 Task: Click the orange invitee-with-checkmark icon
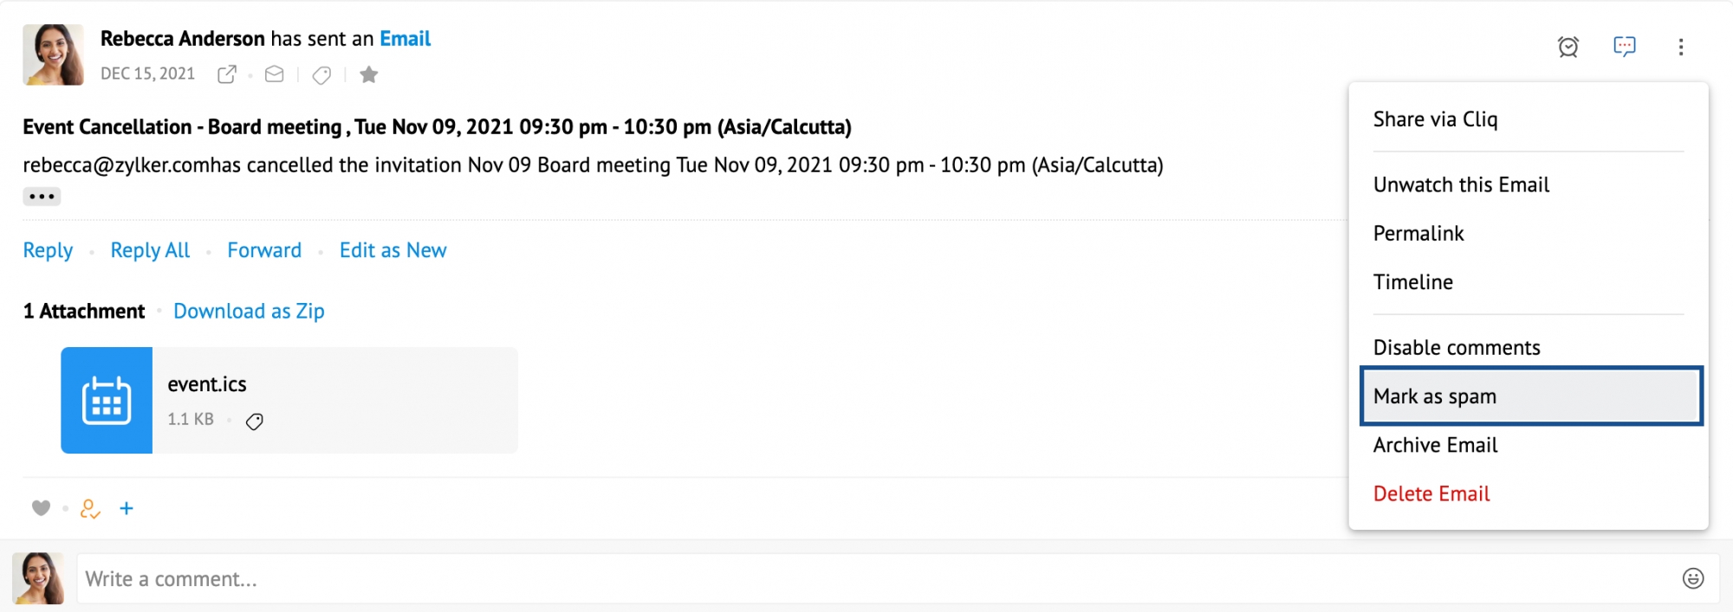click(90, 509)
